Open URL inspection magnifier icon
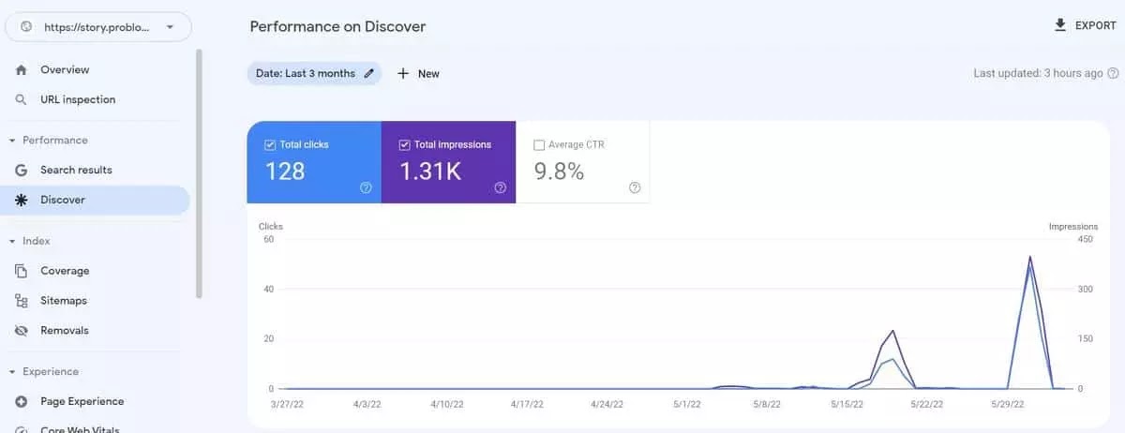 coord(22,99)
